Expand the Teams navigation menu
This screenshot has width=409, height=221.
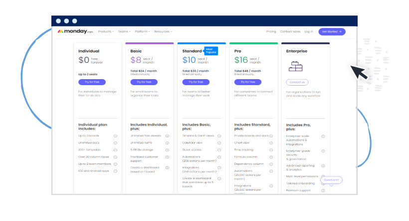124,31
